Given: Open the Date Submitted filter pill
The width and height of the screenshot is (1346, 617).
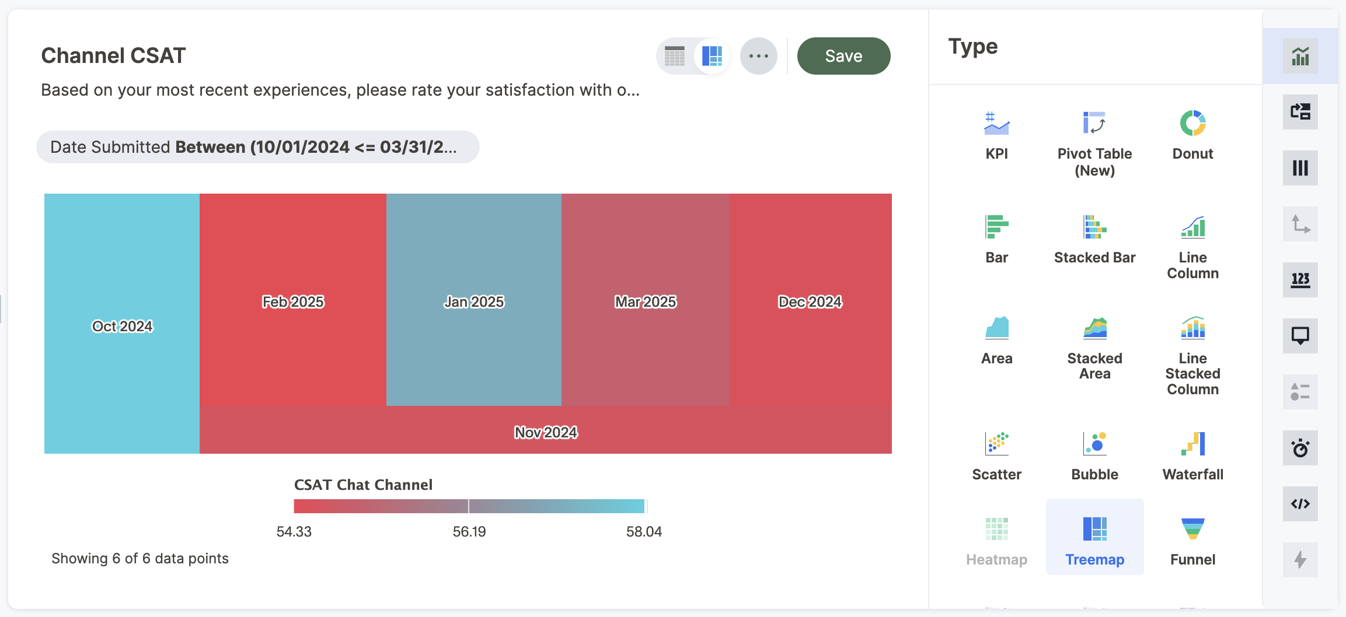Looking at the screenshot, I should (x=257, y=147).
